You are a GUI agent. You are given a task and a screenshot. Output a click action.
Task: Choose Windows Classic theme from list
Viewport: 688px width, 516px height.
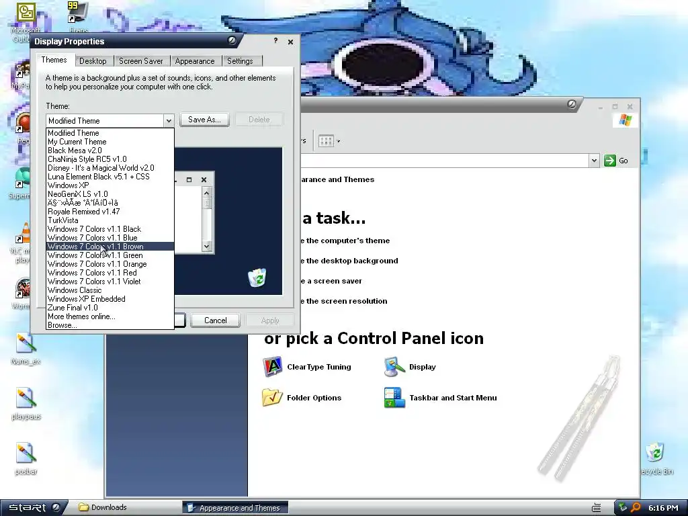tap(110, 290)
